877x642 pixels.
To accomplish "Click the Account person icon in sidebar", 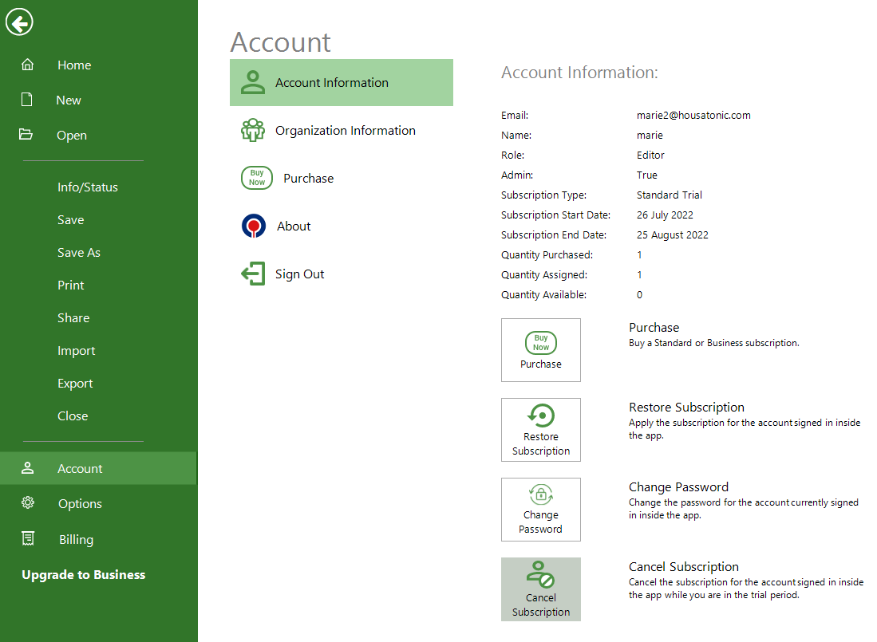I will (x=27, y=468).
